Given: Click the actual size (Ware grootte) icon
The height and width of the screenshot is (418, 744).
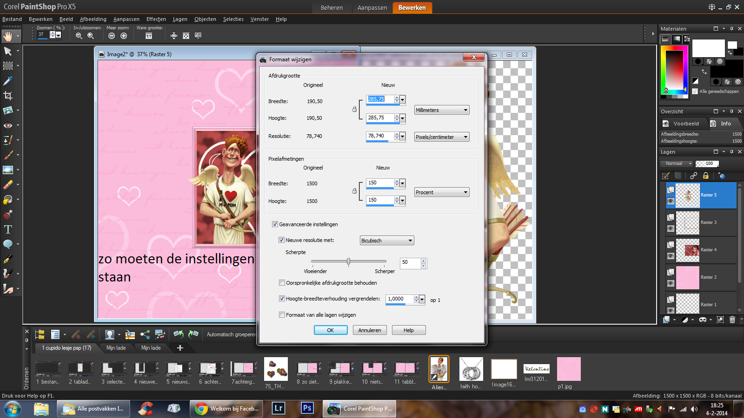Looking at the screenshot, I should pos(149,36).
